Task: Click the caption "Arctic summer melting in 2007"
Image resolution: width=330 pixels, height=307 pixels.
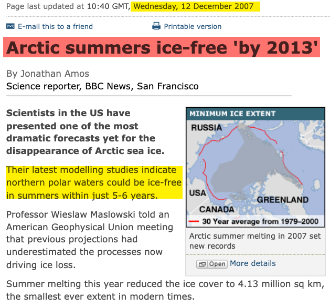Action: point(254,241)
